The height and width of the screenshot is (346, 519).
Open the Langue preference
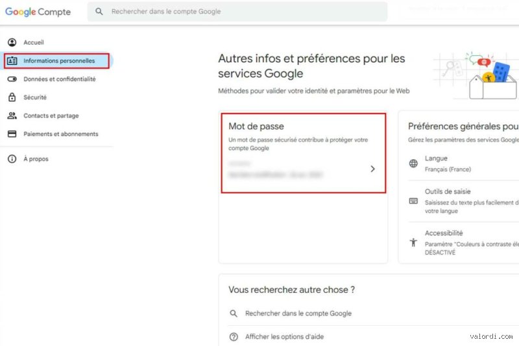point(436,158)
